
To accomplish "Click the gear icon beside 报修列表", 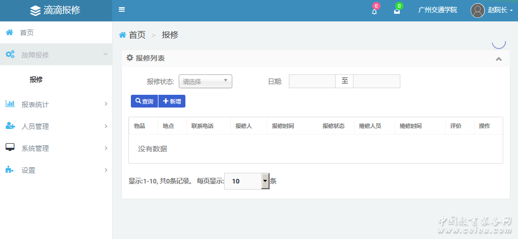I will tap(130, 58).
